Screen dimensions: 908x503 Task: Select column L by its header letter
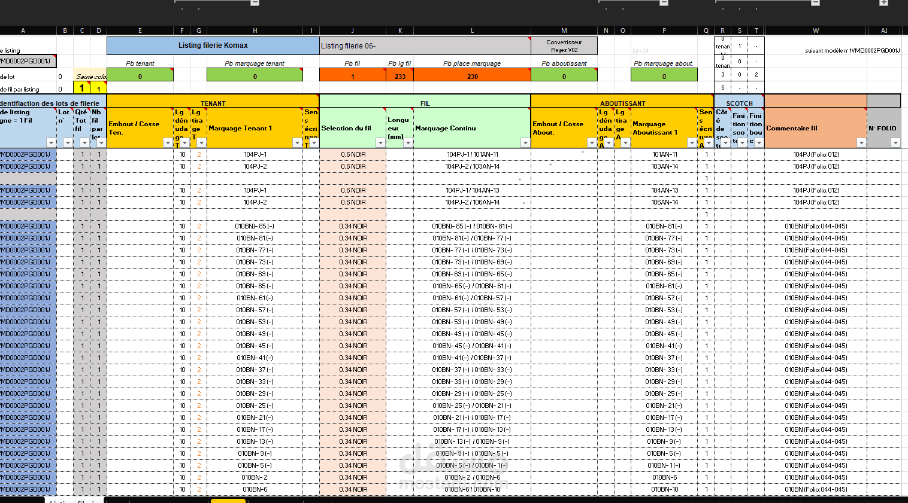tap(472, 31)
